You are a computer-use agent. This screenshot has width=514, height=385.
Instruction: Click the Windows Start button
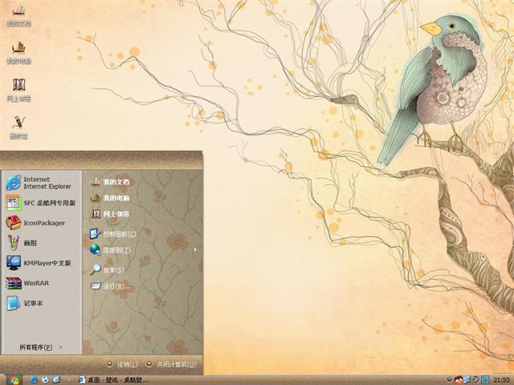point(13,380)
